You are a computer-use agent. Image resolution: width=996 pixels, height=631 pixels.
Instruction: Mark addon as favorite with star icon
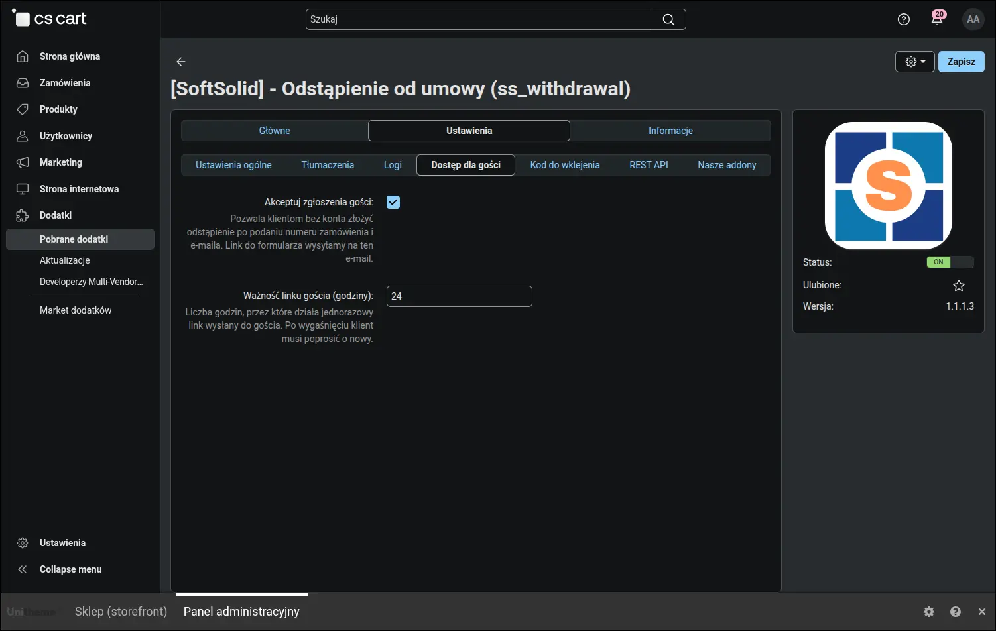pyautogui.click(x=959, y=286)
